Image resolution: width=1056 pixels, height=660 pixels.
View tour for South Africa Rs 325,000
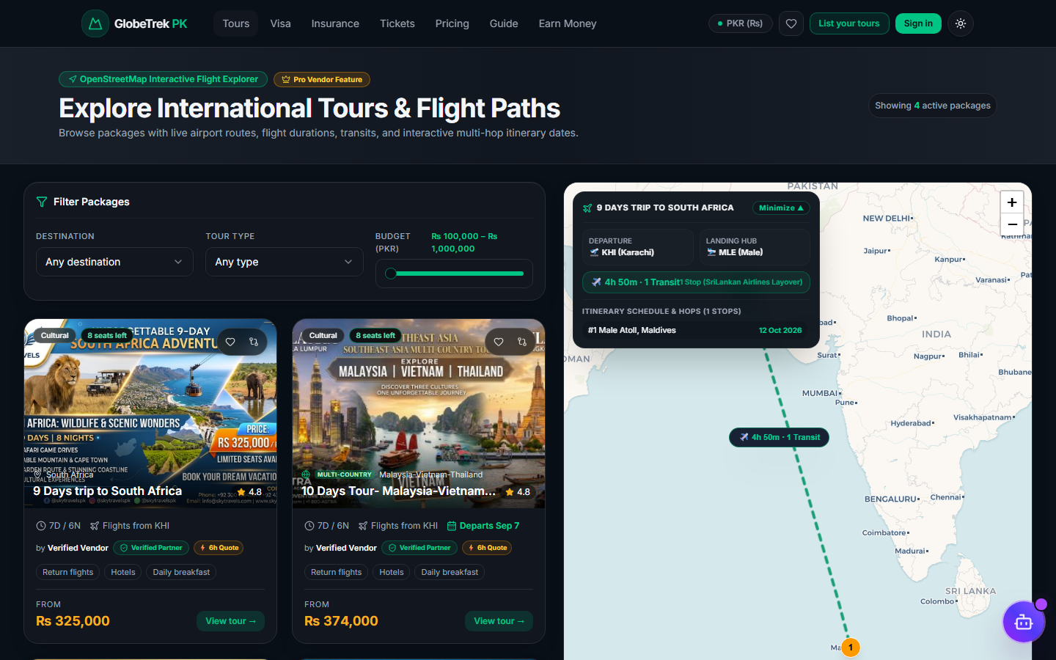[x=230, y=621]
